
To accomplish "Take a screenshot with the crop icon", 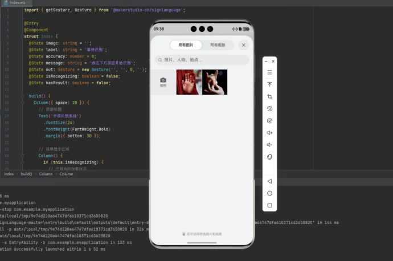I will click(x=269, y=96).
